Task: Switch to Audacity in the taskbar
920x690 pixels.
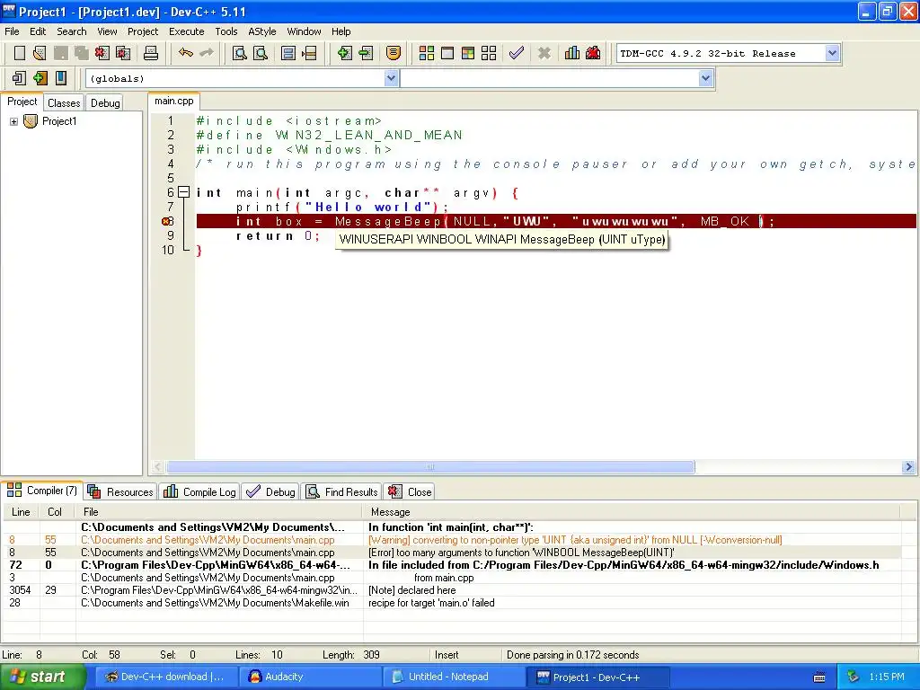Action: (310, 677)
